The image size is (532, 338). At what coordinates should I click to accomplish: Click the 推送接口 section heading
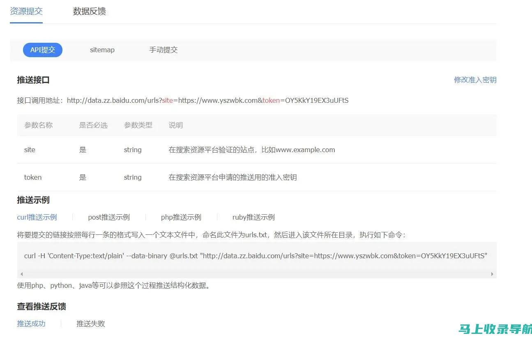pyautogui.click(x=33, y=80)
